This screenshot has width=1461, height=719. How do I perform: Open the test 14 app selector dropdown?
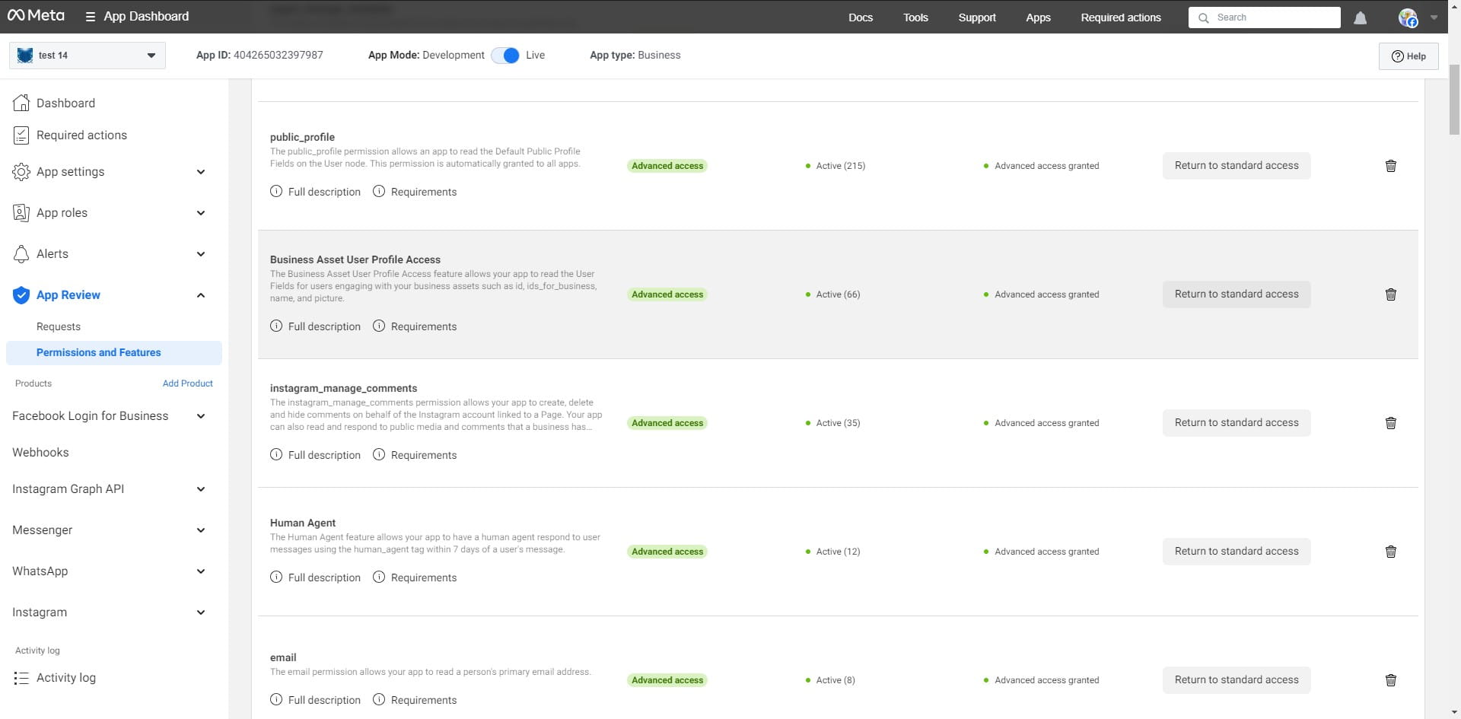87,56
